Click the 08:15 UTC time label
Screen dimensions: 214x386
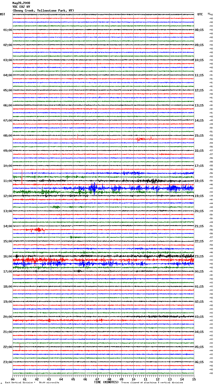click(x=199, y=30)
